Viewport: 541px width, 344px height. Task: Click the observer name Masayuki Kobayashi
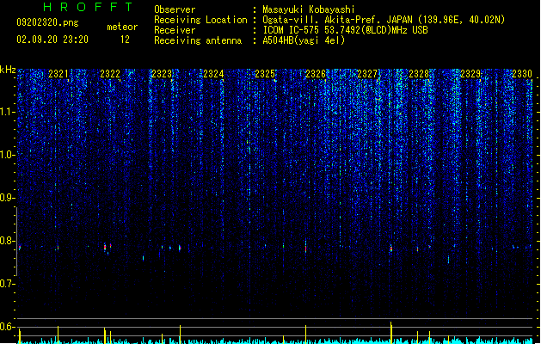click(x=309, y=9)
